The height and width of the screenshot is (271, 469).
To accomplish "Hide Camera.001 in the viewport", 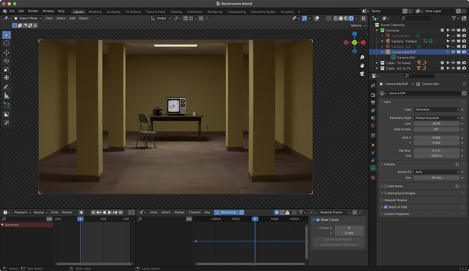I will pos(454,36).
